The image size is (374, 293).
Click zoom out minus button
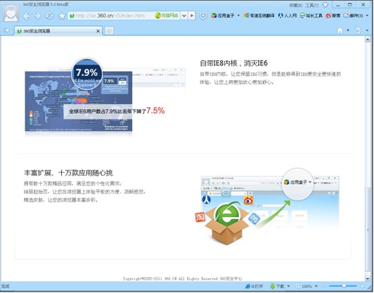[x=324, y=286]
